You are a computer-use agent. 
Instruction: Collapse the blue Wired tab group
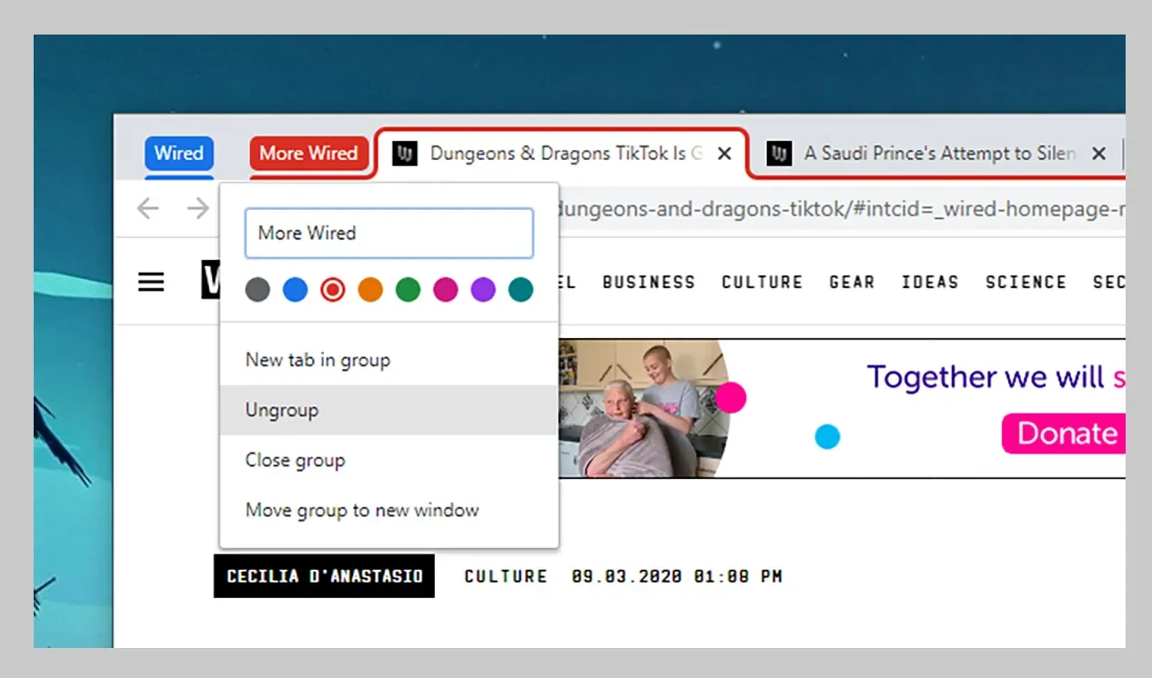(x=179, y=154)
